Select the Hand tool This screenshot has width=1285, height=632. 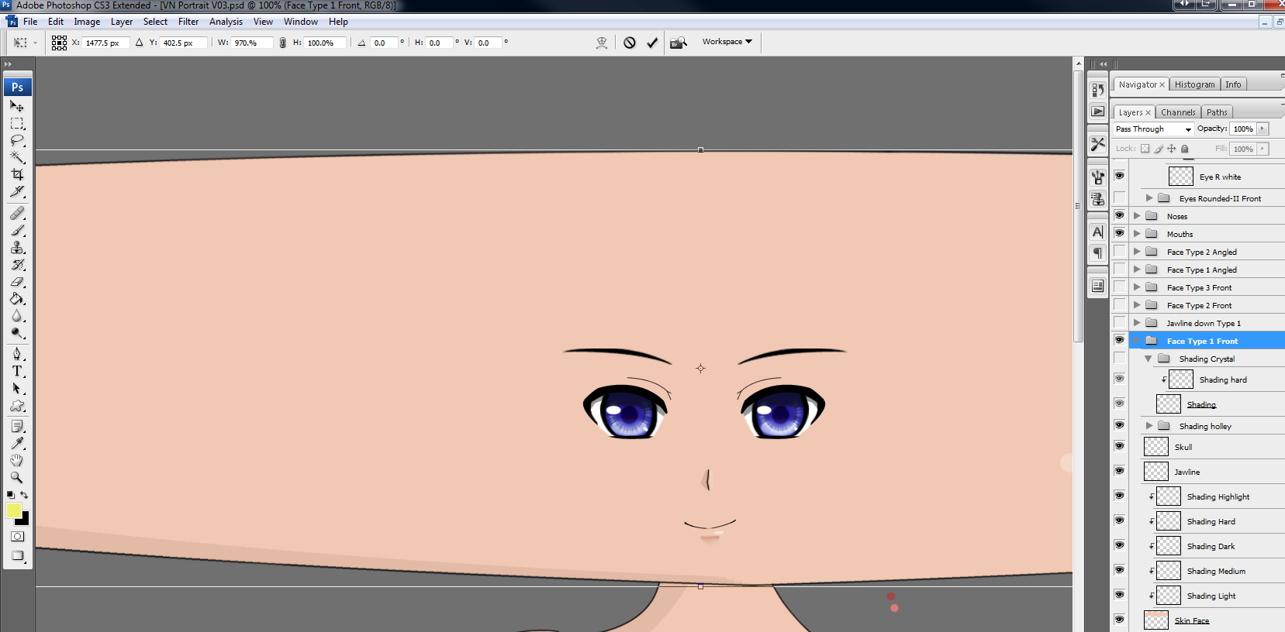tap(17, 461)
